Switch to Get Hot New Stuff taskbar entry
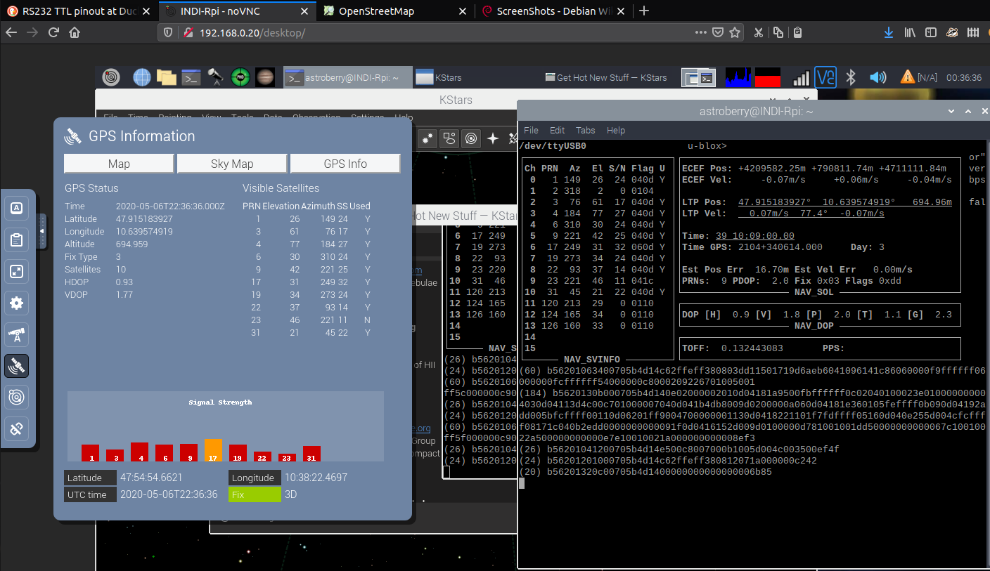This screenshot has width=990, height=571. [607, 77]
